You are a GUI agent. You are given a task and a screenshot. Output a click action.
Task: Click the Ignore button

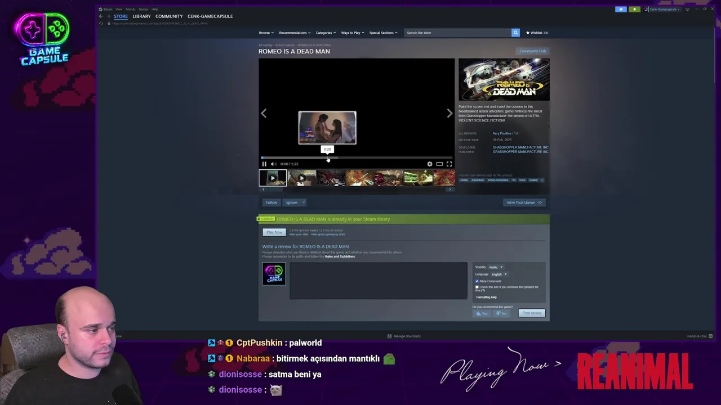pos(291,202)
